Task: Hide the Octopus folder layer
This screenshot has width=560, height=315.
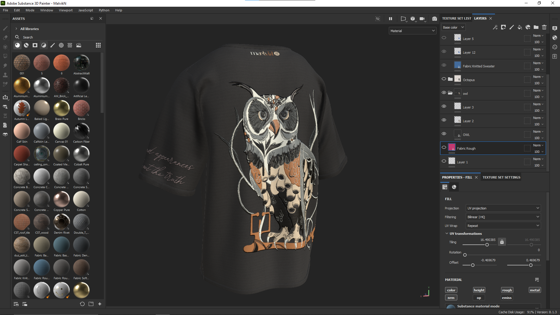Action: tap(444, 79)
